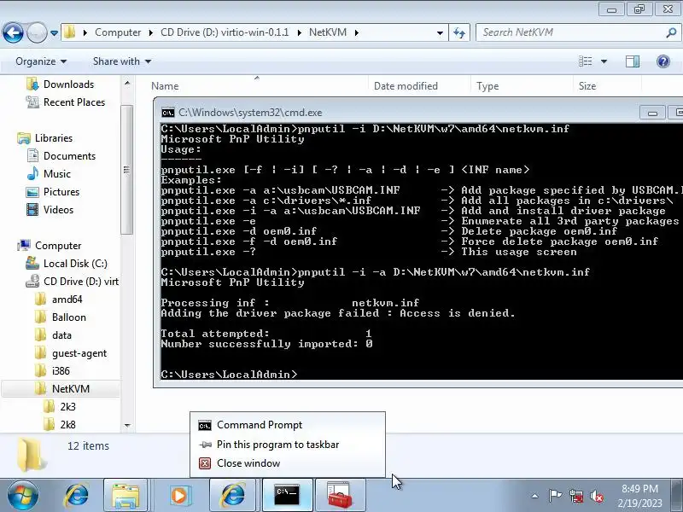Choose Command Prompt in jump list
Image resolution: width=683 pixels, height=512 pixels.
pyautogui.click(x=288, y=425)
